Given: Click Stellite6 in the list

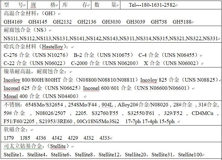Looking at the screenshot, I should pos(60,155).
